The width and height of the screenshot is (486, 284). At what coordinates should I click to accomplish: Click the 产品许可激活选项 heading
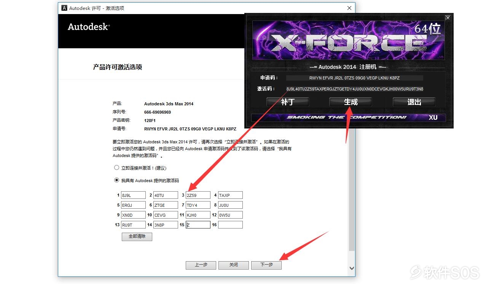(118, 67)
